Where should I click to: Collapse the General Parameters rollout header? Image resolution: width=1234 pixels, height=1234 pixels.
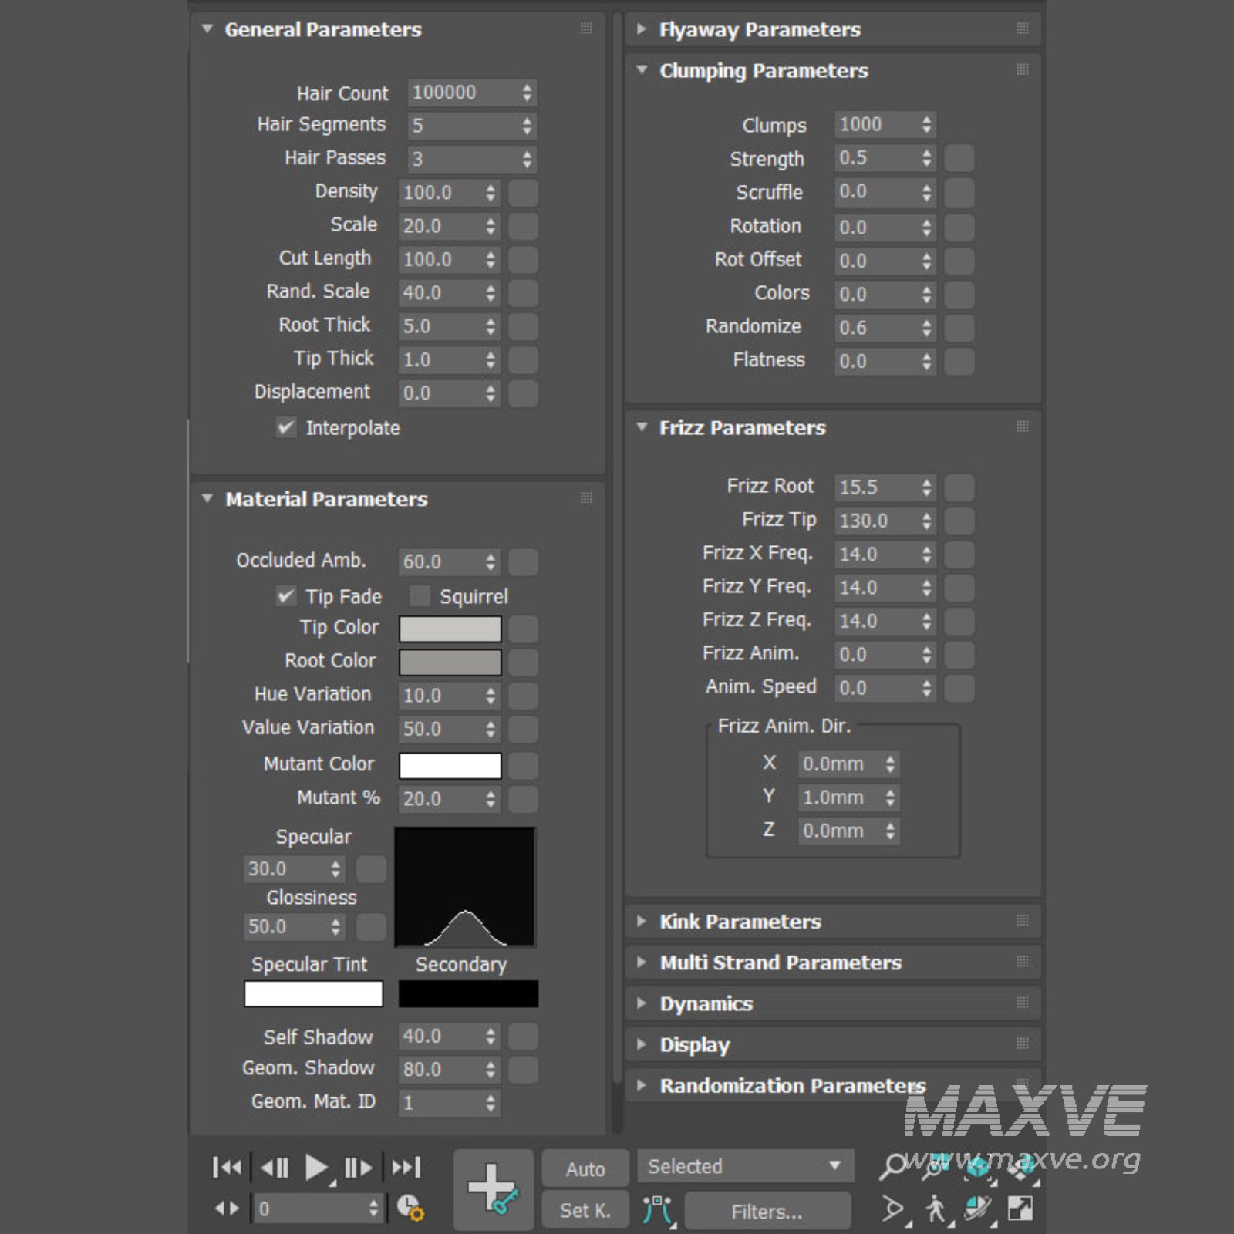pos(322,29)
